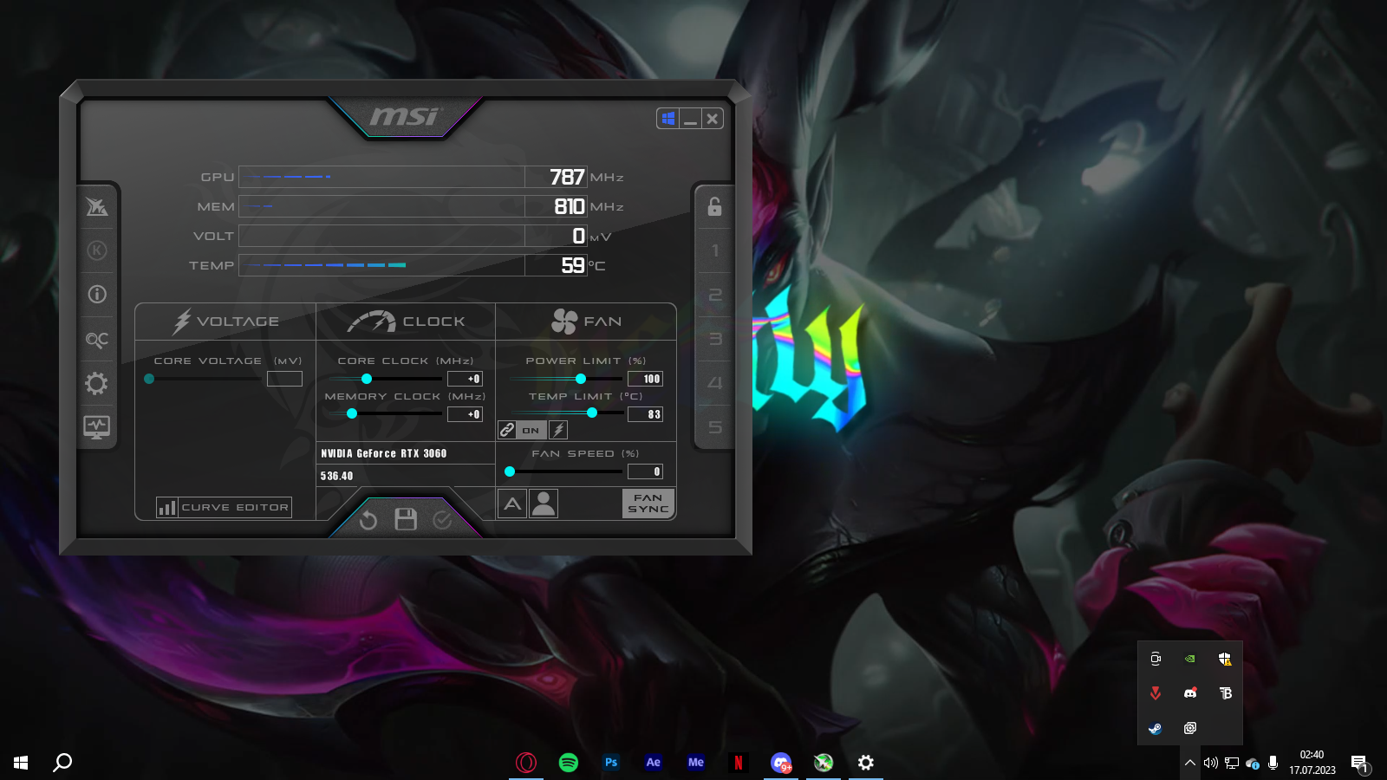The height and width of the screenshot is (780, 1387).
Task: Select profile slot 3
Action: [714, 339]
